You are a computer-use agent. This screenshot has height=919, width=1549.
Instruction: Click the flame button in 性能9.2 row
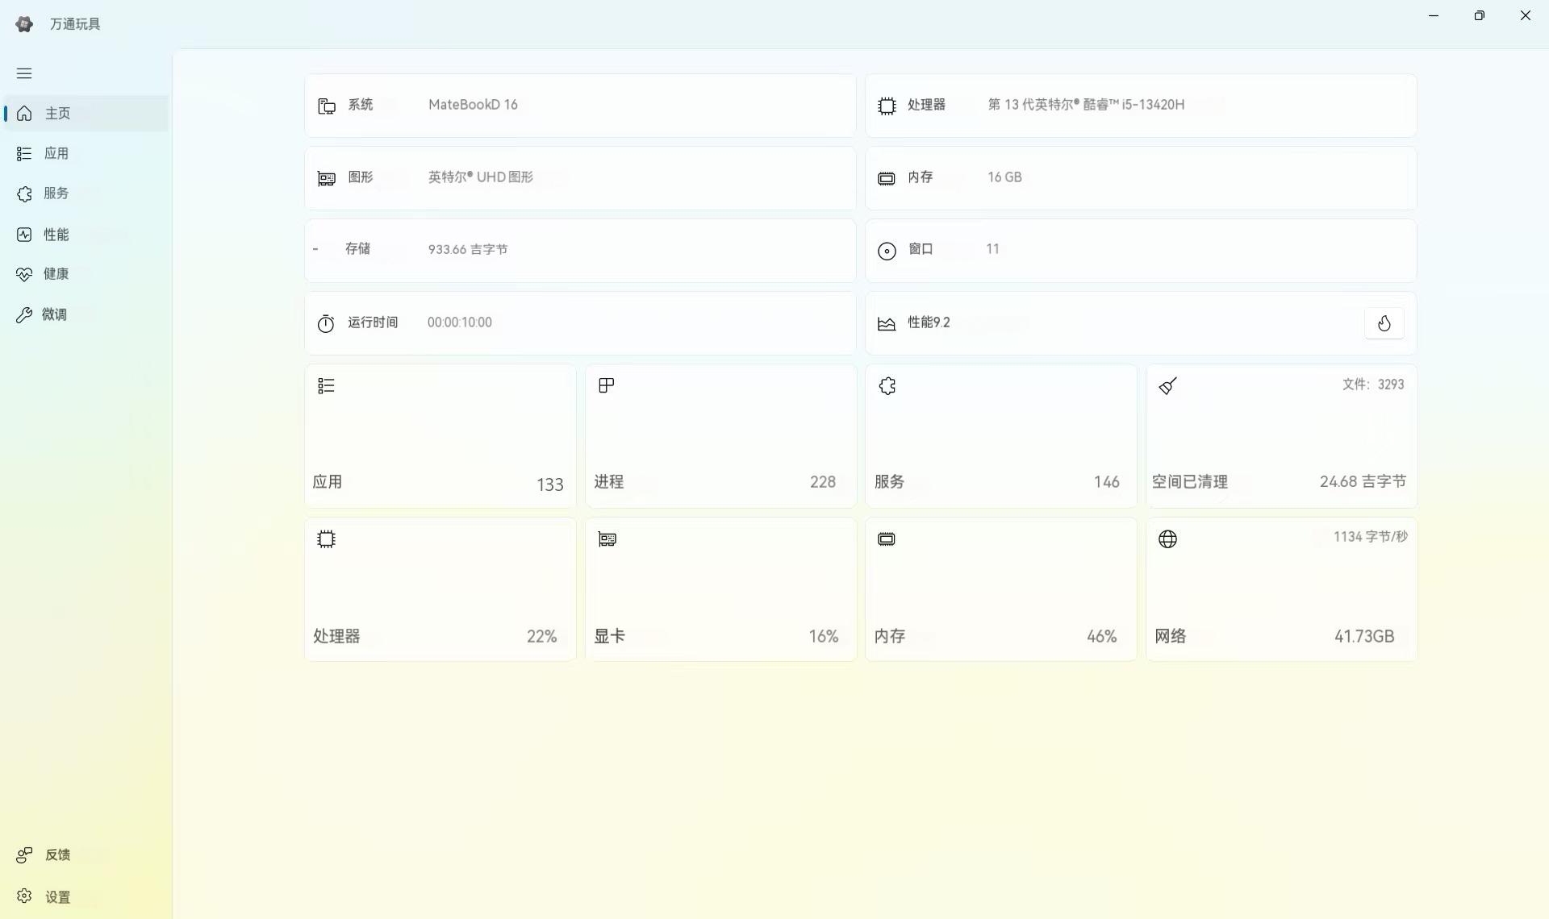1384,323
